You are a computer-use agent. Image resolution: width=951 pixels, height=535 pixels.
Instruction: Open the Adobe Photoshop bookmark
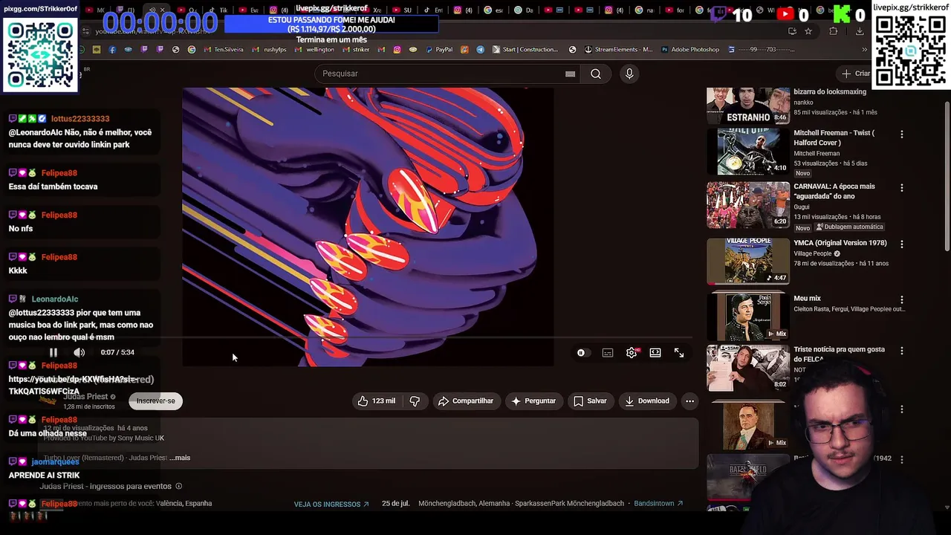point(689,50)
